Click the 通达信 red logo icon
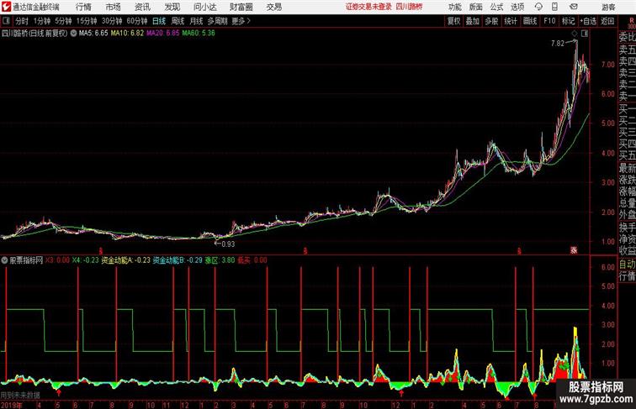The width and height of the screenshot is (636, 409). click(x=6, y=7)
